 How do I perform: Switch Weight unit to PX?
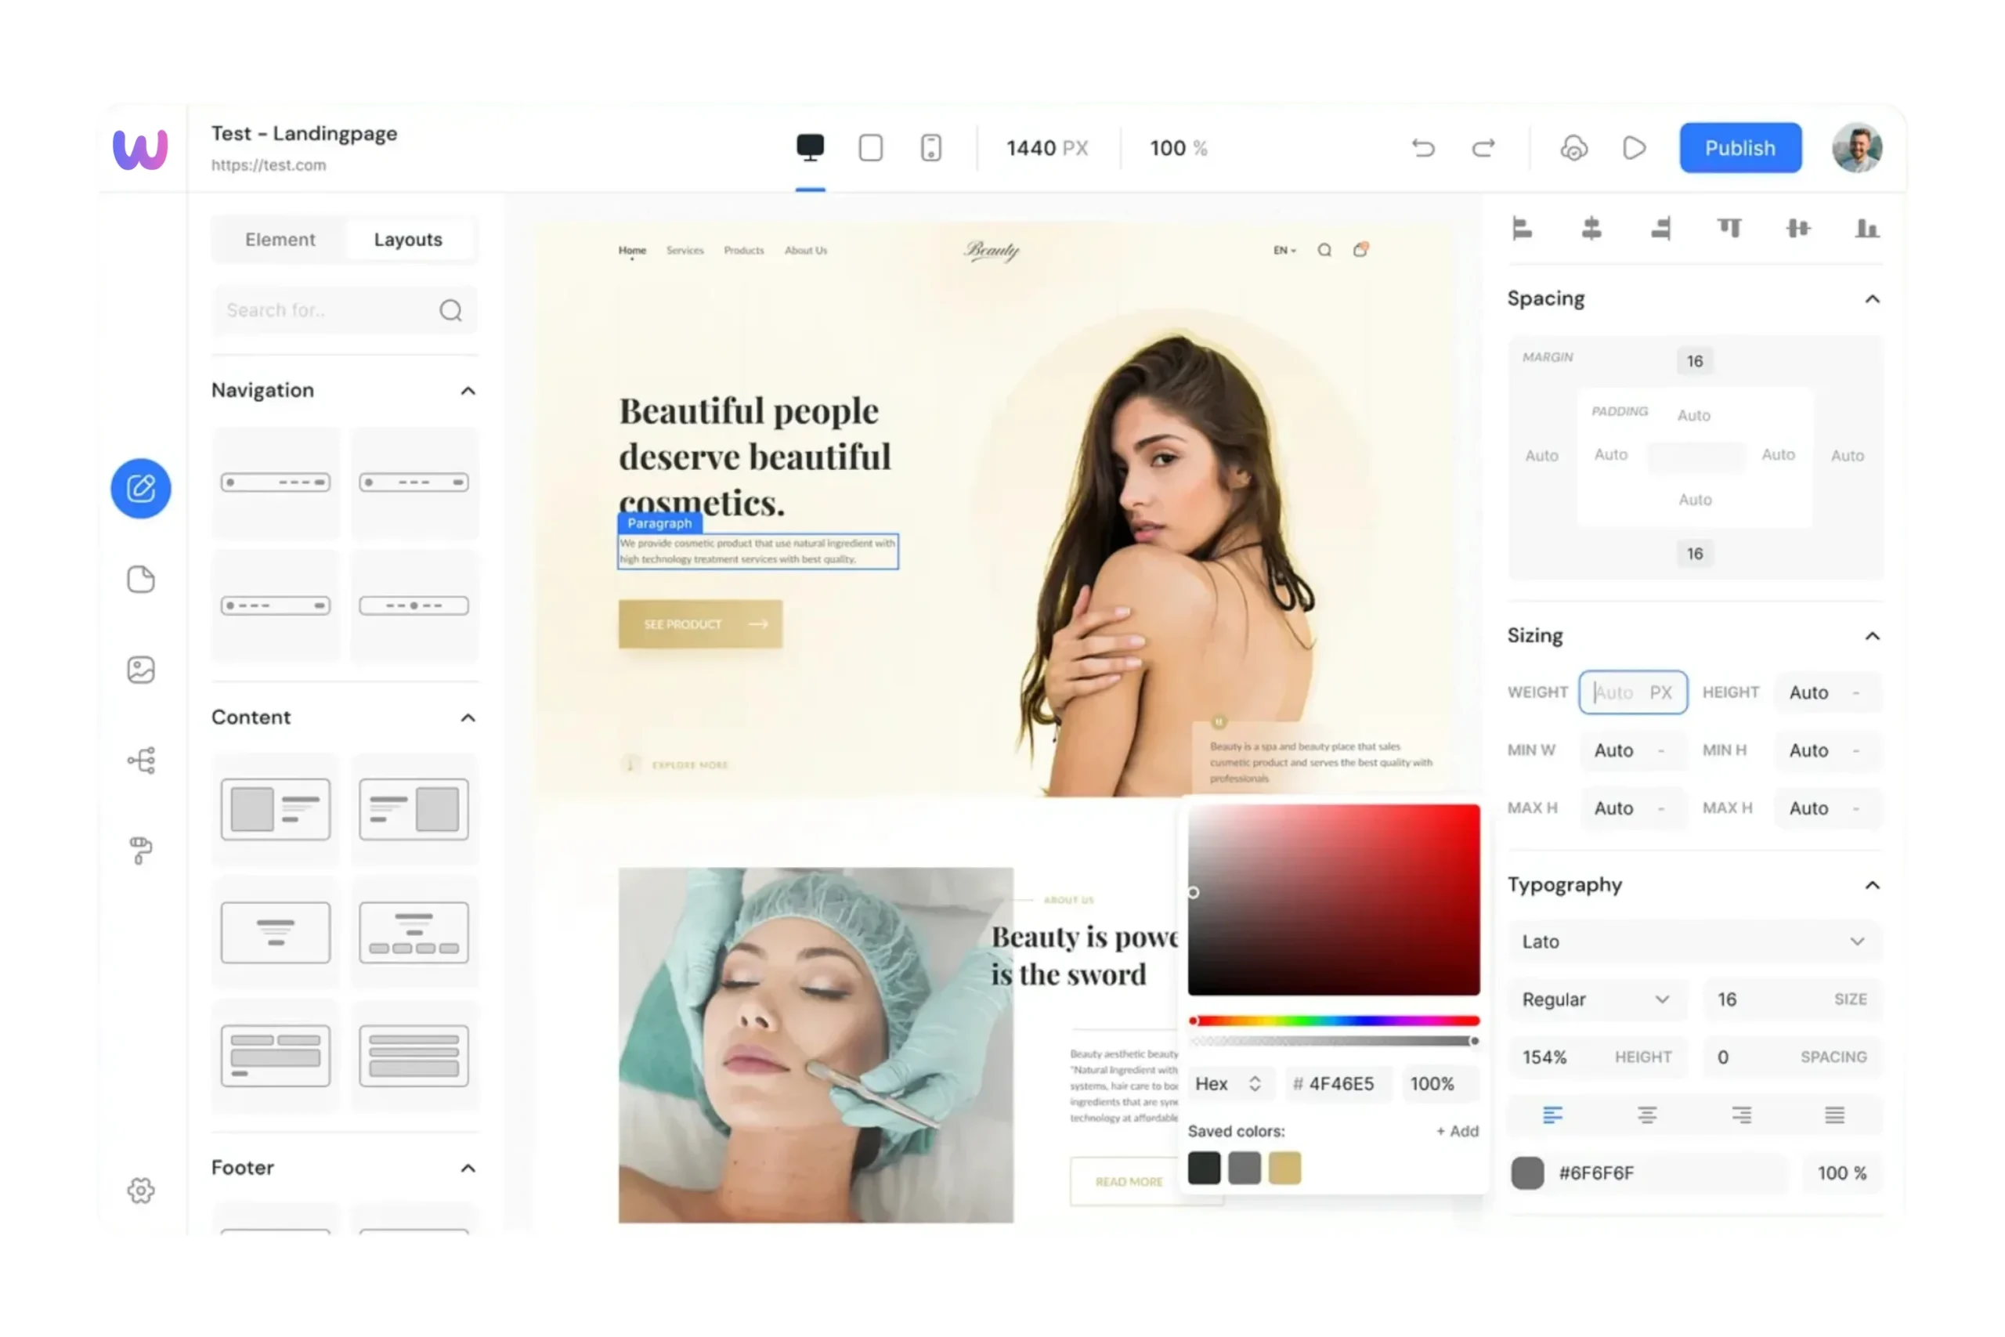(1661, 692)
